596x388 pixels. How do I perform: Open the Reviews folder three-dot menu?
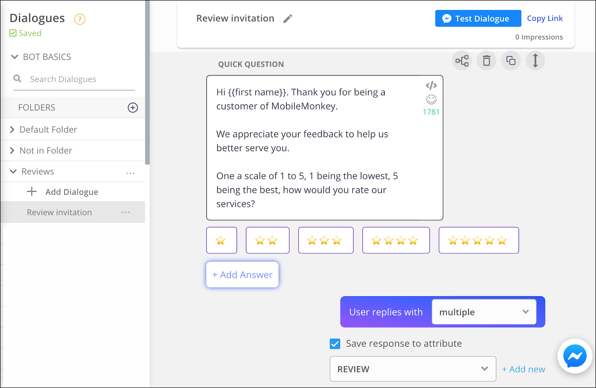coord(130,173)
